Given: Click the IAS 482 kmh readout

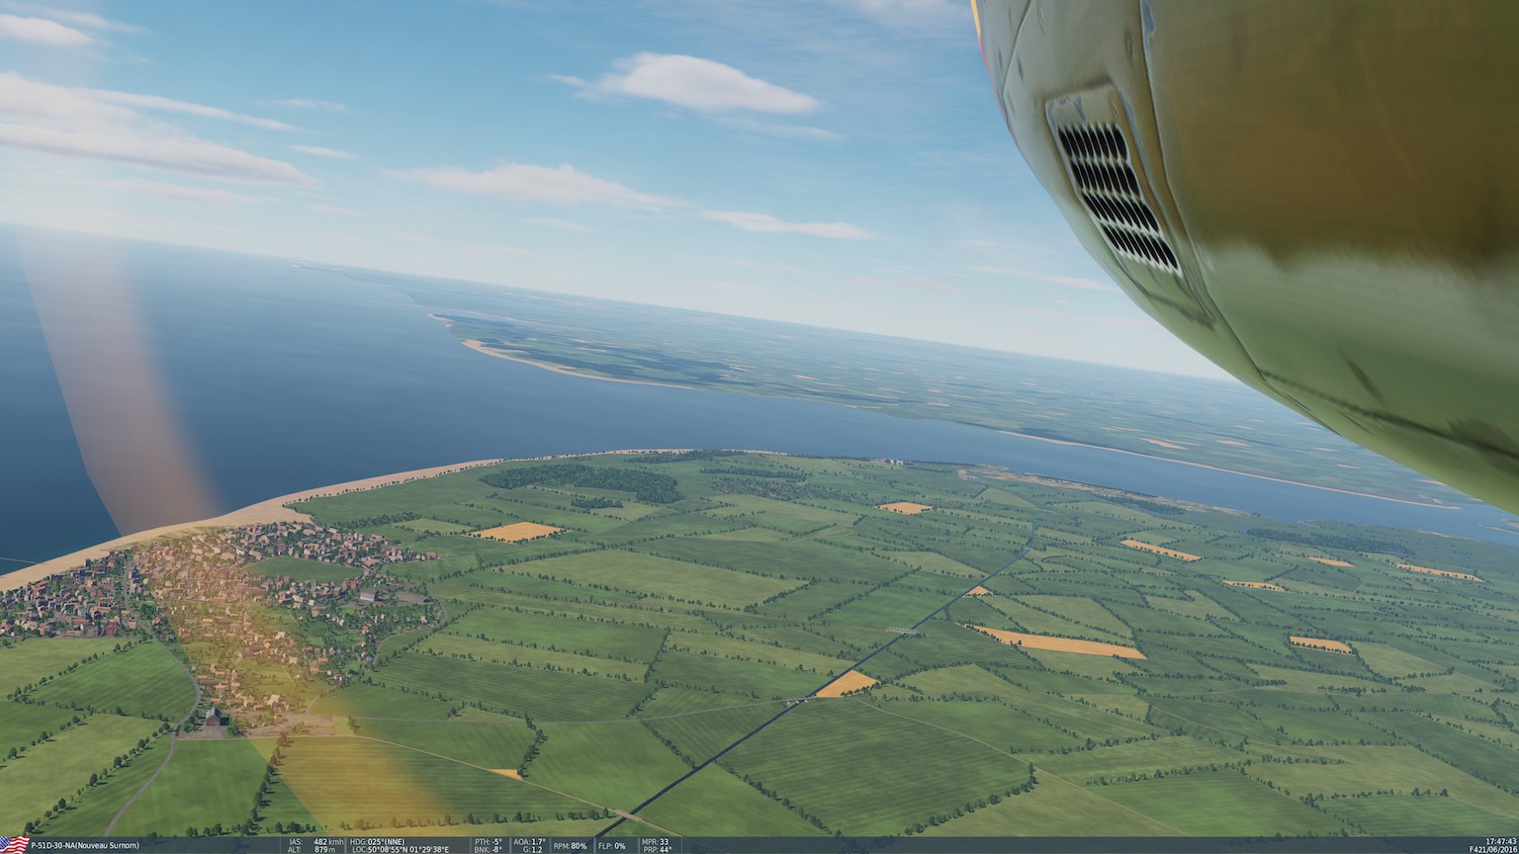Looking at the screenshot, I should pos(316,841).
